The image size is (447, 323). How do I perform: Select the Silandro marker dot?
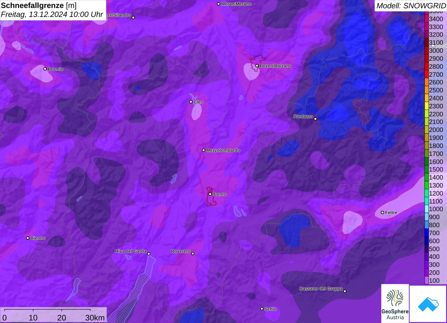coord(133,18)
